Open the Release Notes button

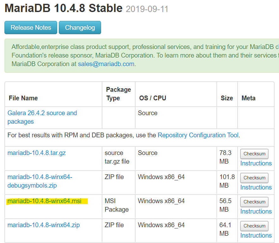[31, 28]
